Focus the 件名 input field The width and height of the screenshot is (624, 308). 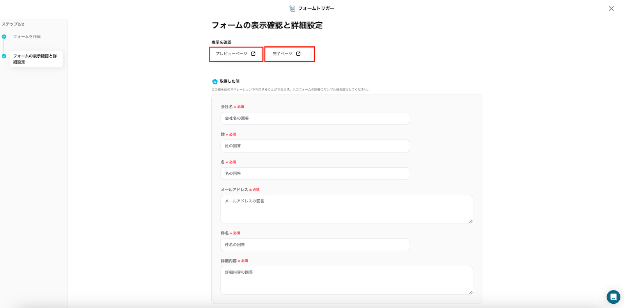pos(315,244)
